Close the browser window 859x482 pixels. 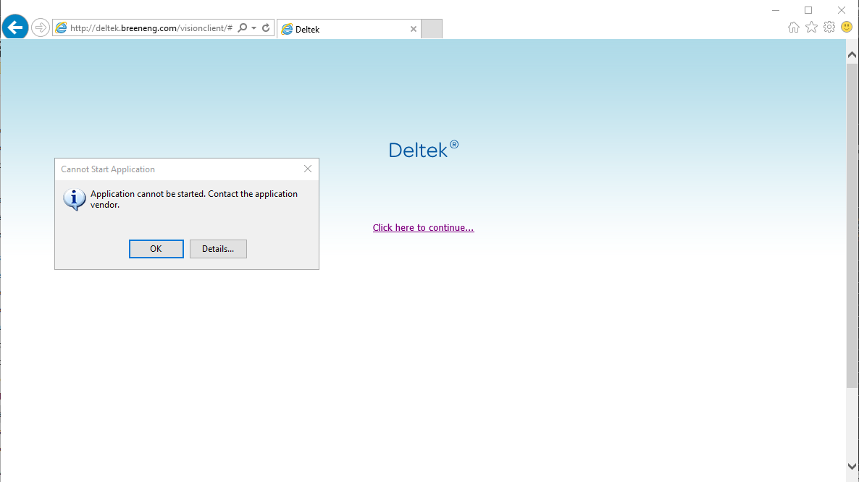(842, 10)
